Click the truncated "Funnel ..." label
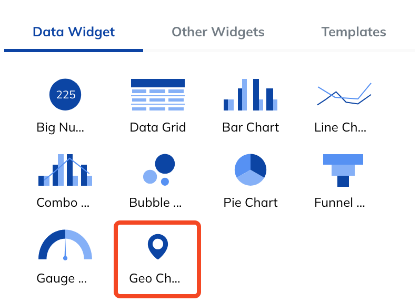The height and width of the screenshot is (302, 420). pyautogui.click(x=339, y=203)
